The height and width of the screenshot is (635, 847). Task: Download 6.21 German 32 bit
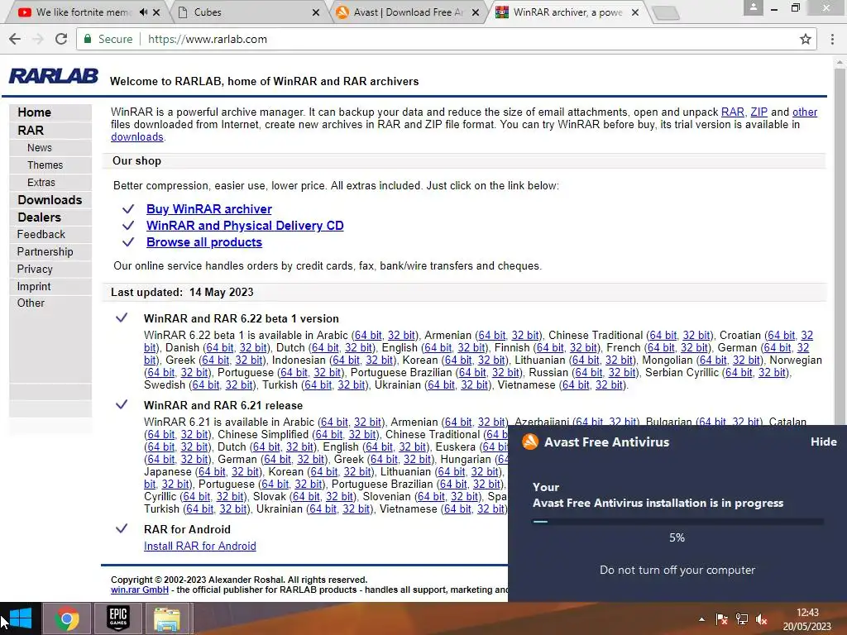[x=311, y=459]
